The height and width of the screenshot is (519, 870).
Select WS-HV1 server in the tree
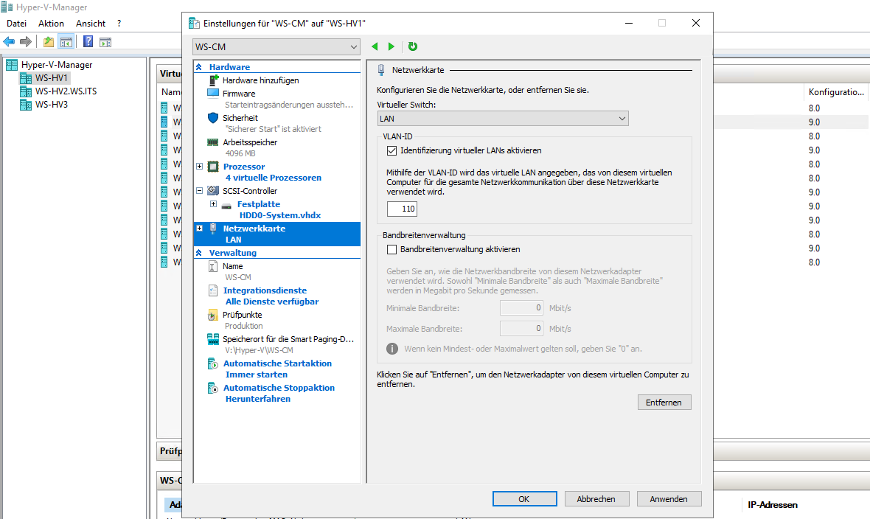click(x=52, y=77)
